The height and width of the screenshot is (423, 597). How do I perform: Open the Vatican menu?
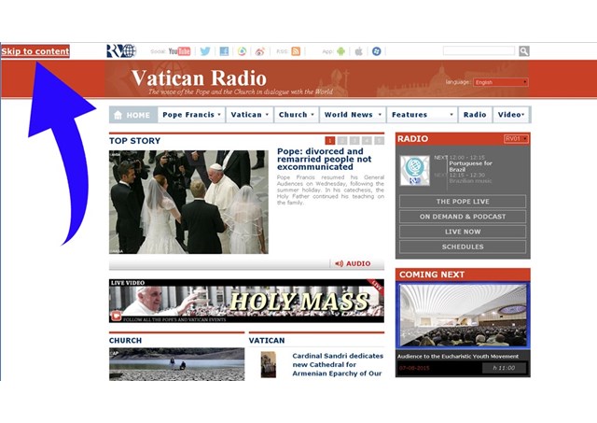pos(250,115)
